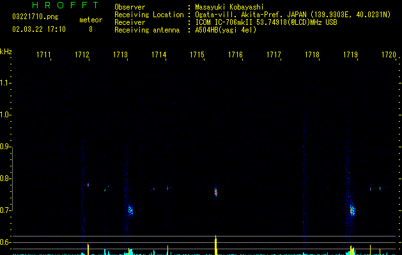
Task: Select the filename 03221710.png
Action: coord(35,17)
